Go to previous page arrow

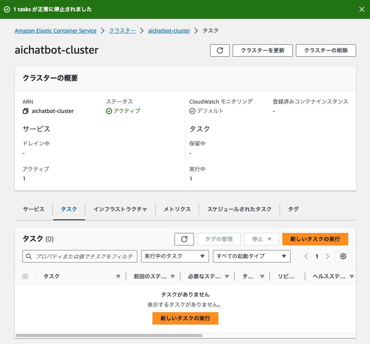[306, 256]
